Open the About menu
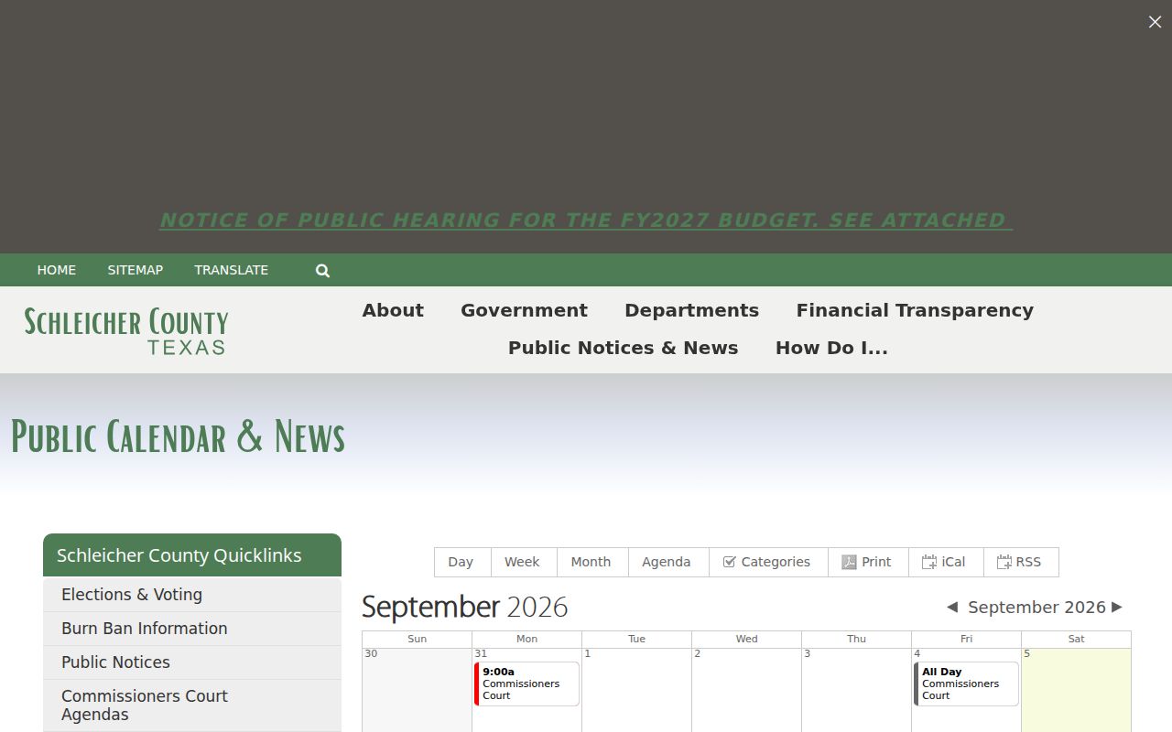This screenshot has height=732, width=1172. point(393,310)
